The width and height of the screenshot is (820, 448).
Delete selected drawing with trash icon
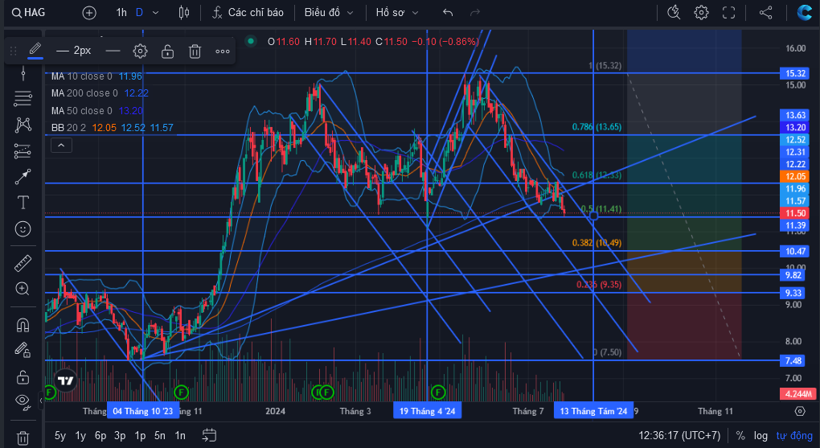[x=195, y=51]
